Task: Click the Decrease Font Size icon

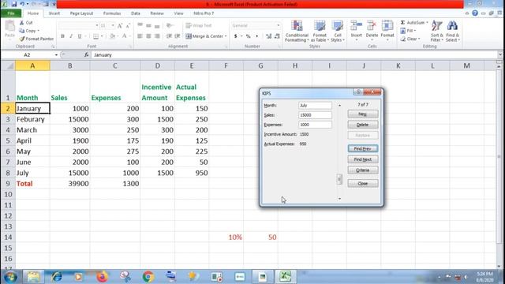Action: [128, 25]
